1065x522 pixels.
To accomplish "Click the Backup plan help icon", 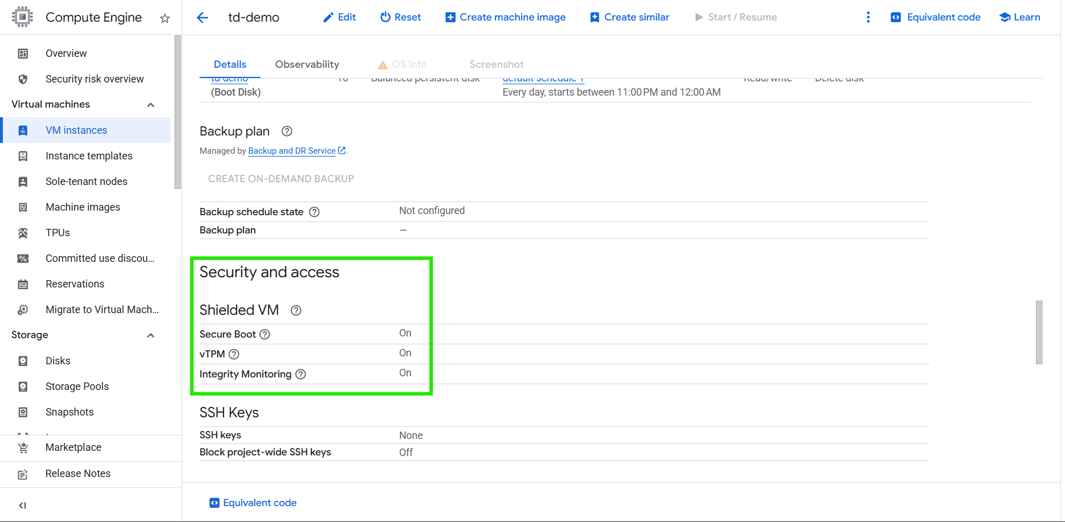I will point(287,131).
